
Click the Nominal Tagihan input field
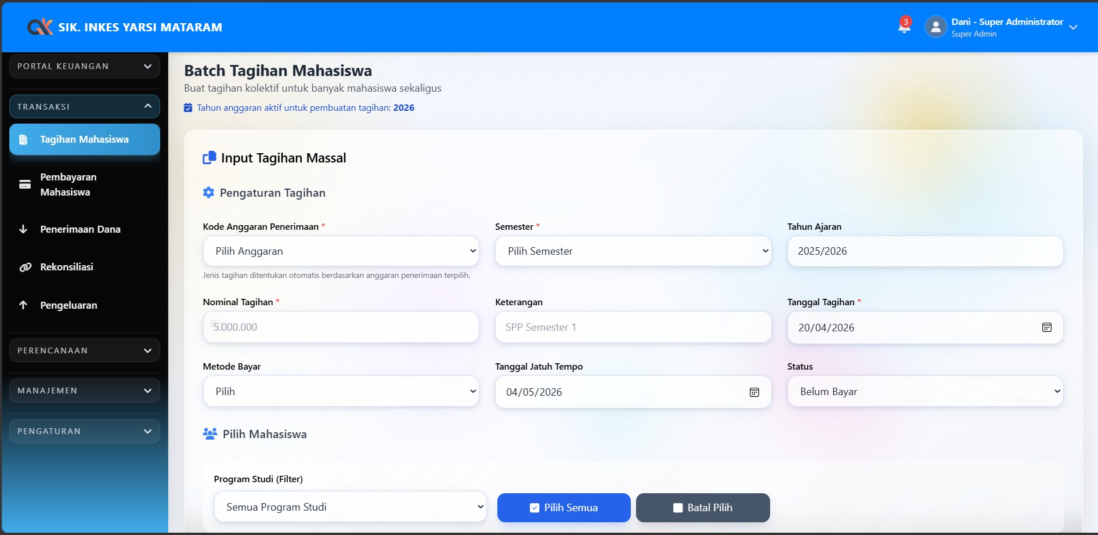pyautogui.click(x=341, y=327)
